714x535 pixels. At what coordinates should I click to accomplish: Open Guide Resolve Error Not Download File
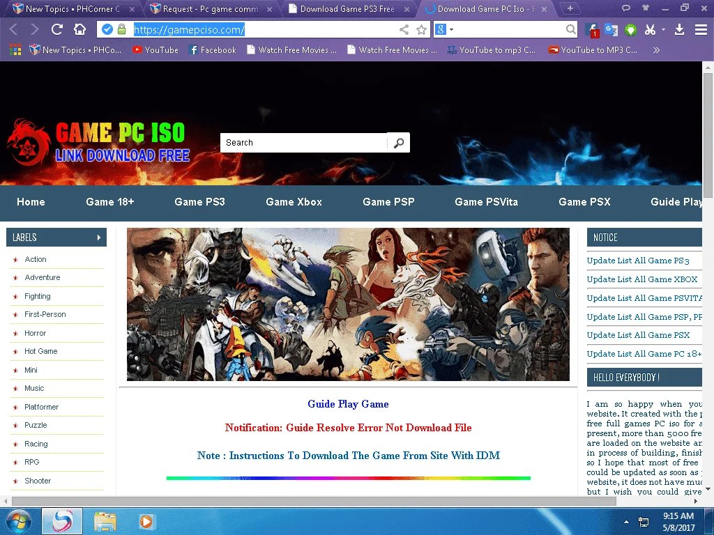point(379,428)
